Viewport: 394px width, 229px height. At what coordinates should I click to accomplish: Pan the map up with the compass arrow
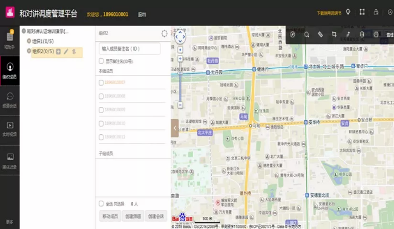tap(180, 32)
